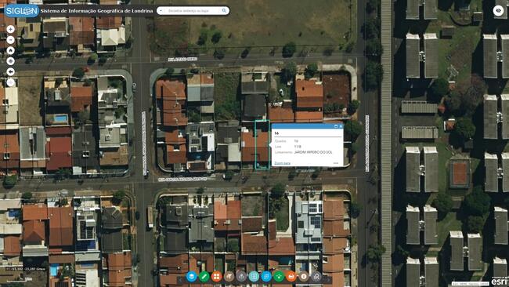Click the zoom in plus button
This screenshot has height=287, width=509.
click(11, 29)
